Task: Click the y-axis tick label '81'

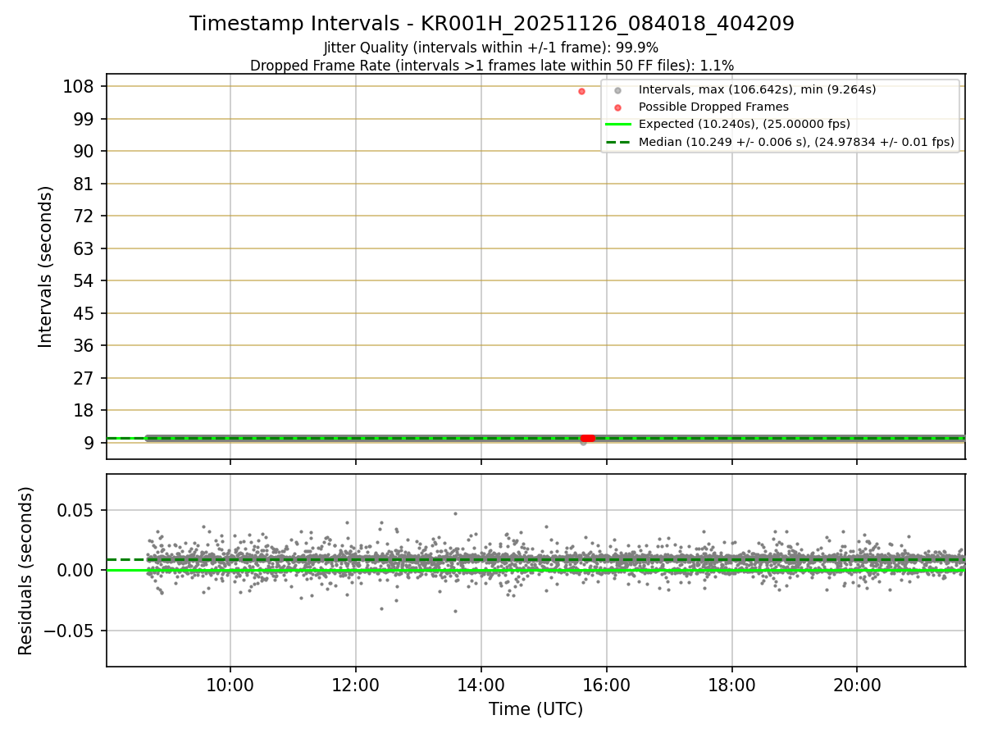Action: tap(84, 184)
